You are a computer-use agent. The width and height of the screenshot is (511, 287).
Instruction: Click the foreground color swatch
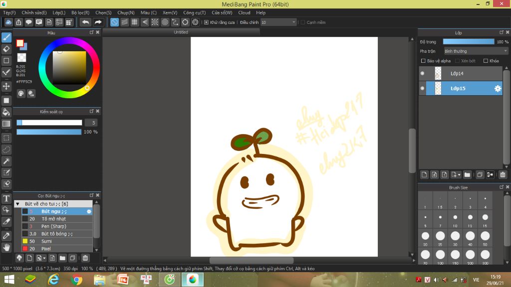20,43
